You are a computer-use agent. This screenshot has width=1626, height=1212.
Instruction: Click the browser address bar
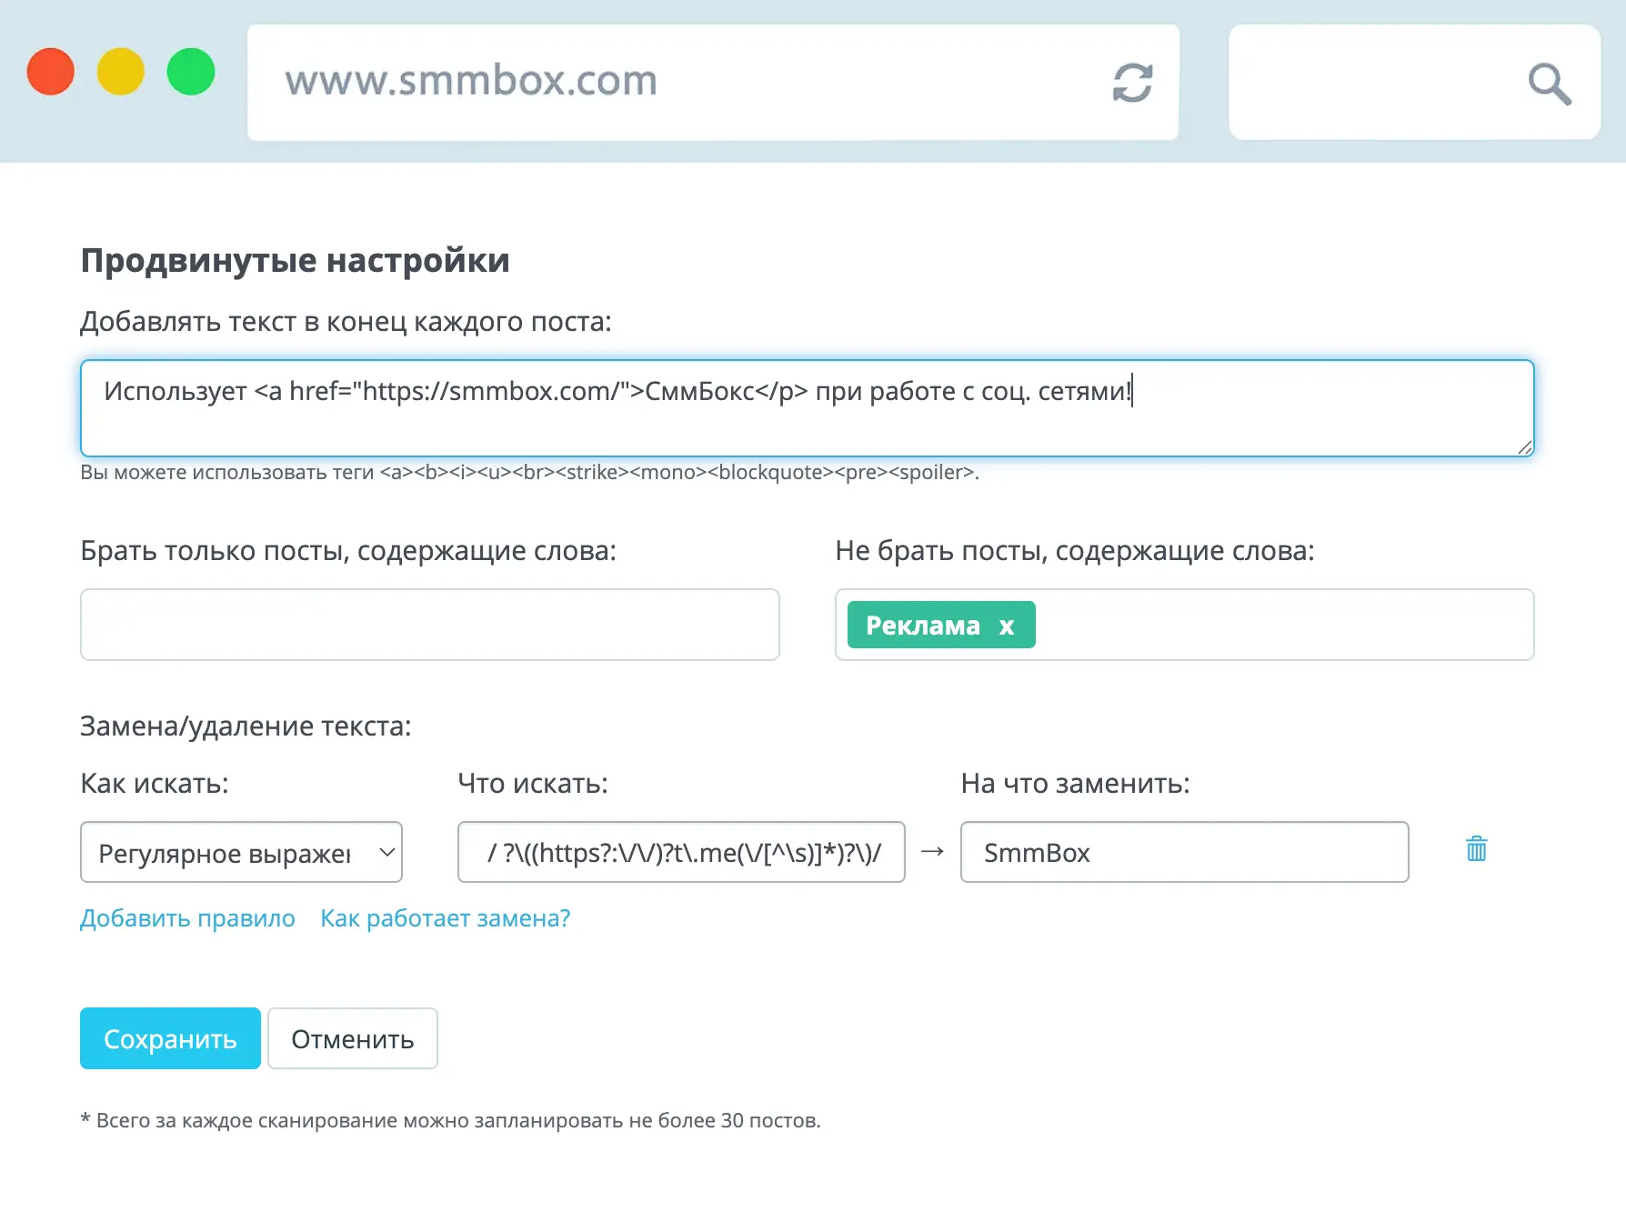click(x=637, y=82)
